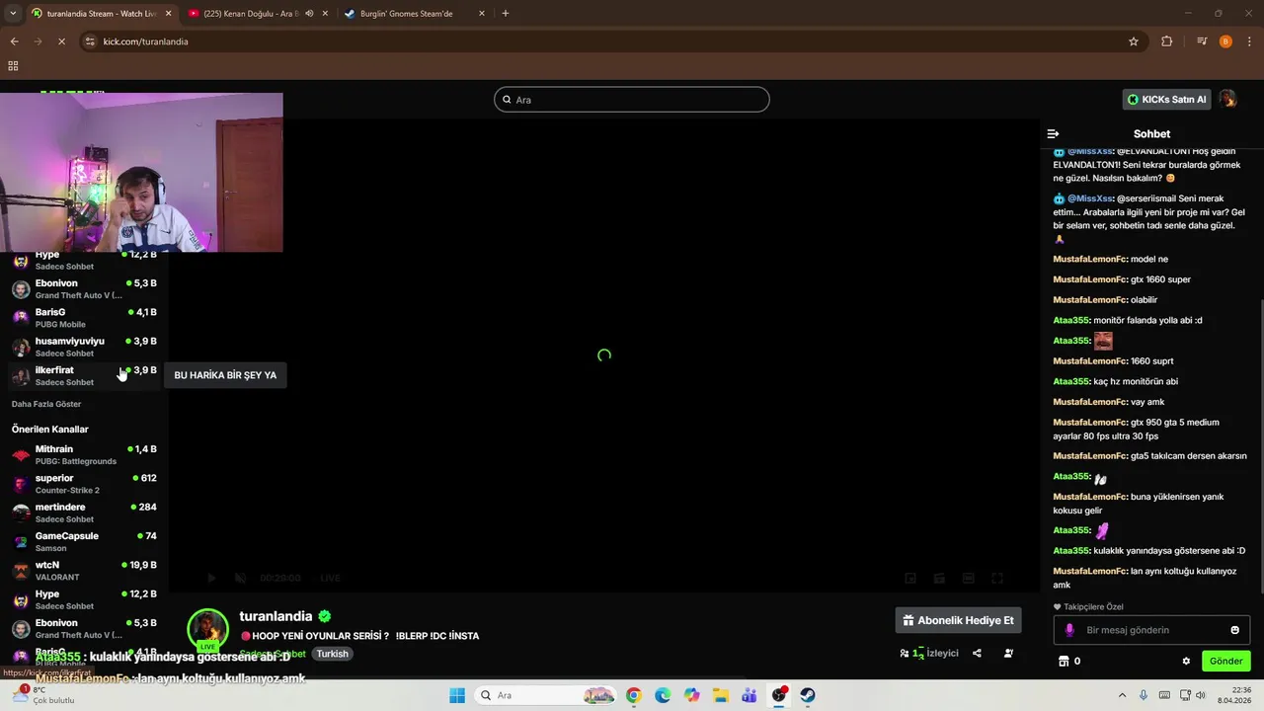This screenshot has height=711, width=1264.
Task: Unmute the stream volume icon
Action: 240,578
